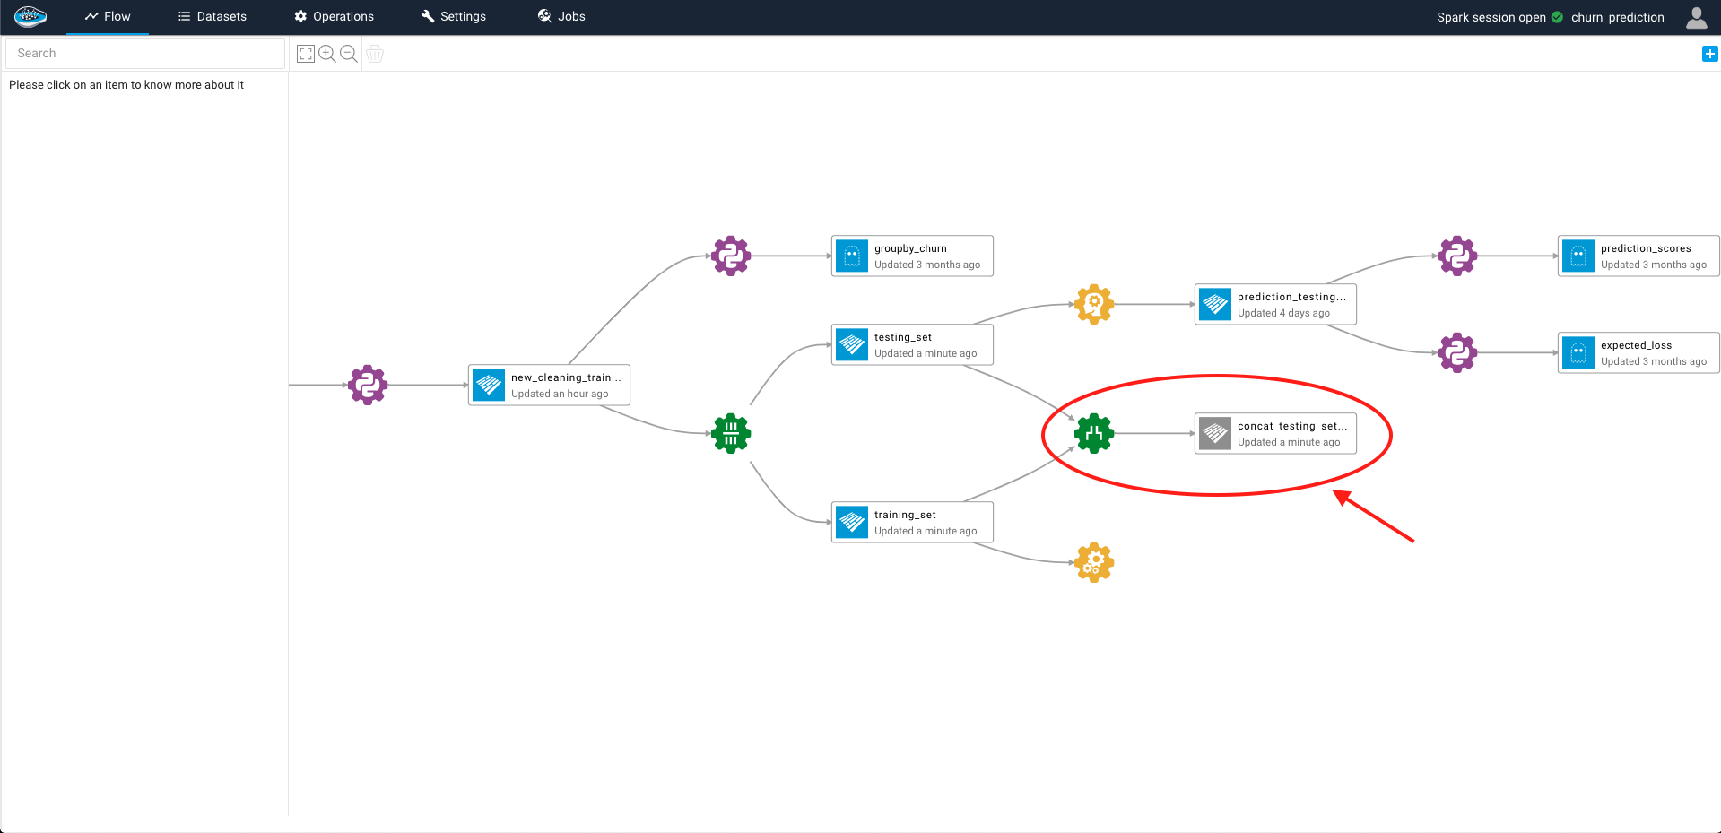Go to the Jobs page
The image size is (1721, 833).
pos(561,17)
